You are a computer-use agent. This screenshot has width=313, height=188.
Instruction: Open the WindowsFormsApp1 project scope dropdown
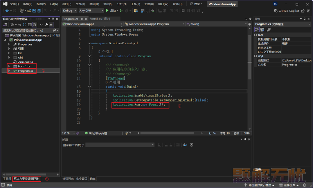(92, 24)
